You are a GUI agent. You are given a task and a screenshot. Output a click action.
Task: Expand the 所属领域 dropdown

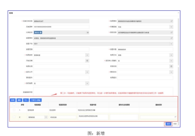(171, 27)
